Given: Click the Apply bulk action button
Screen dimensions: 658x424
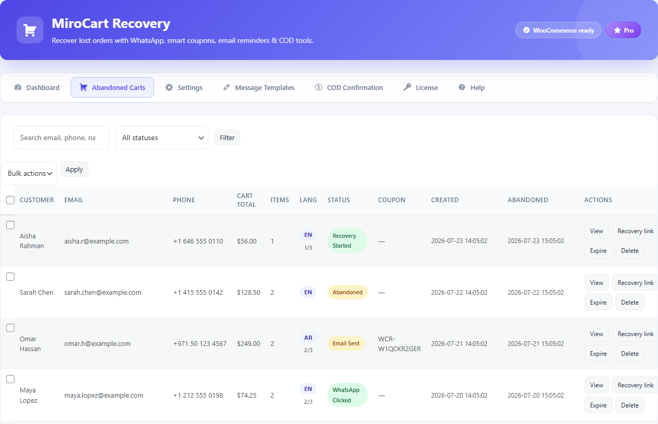Looking at the screenshot, I should tap(74, 169).
